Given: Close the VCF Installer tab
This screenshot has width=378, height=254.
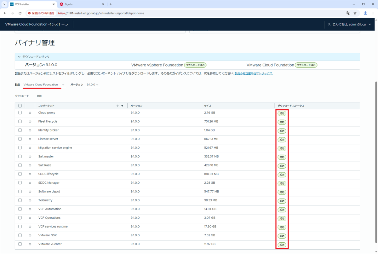Looking at the screenshot, I should 54,4.
